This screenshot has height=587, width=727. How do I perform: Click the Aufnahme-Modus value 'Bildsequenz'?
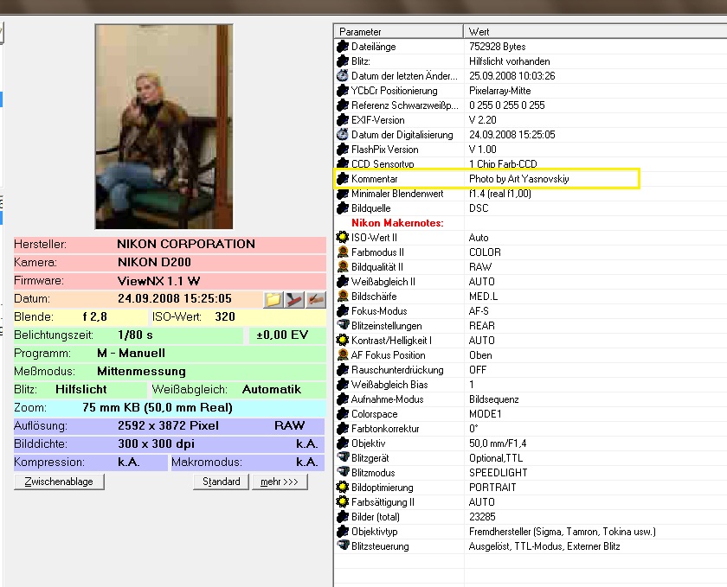494,399
